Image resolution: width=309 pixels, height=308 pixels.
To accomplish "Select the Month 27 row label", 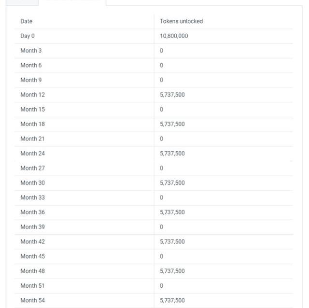I will [32, 168].
